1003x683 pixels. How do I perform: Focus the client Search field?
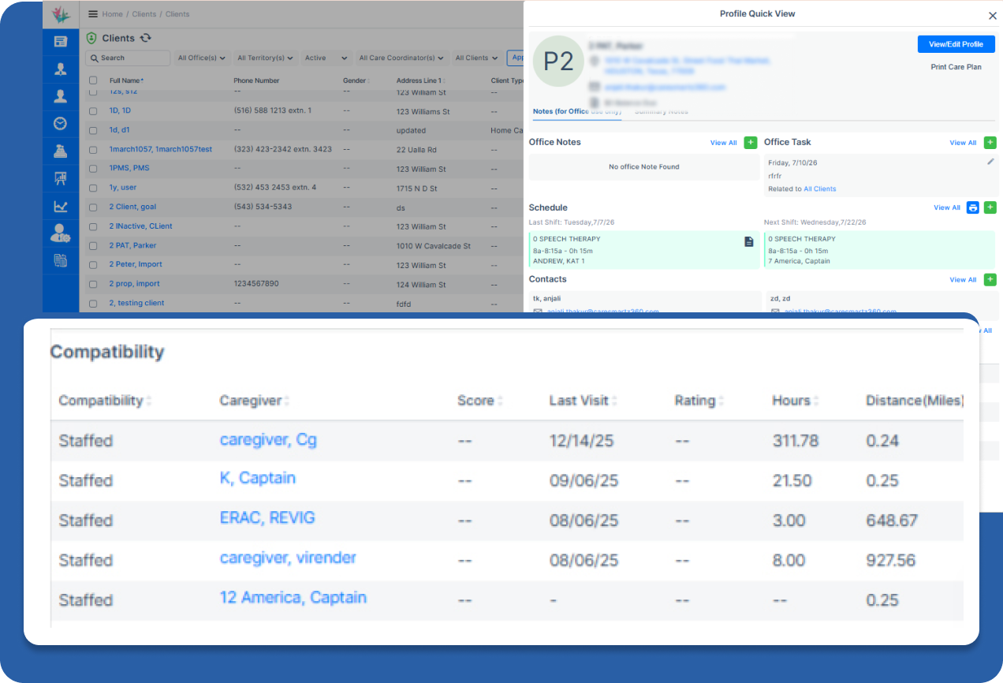pyautogui.click(x=128, y=58)
